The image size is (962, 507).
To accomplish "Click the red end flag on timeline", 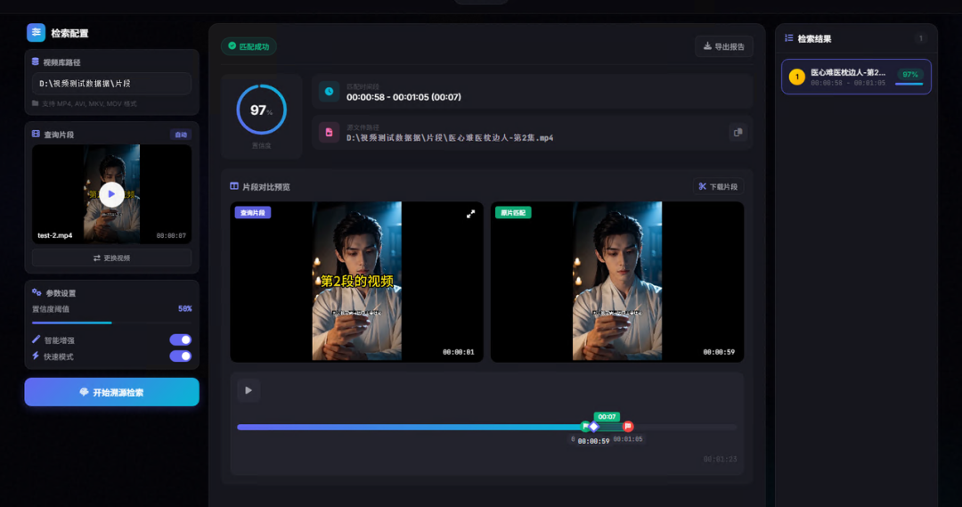I will coord(628,427).
